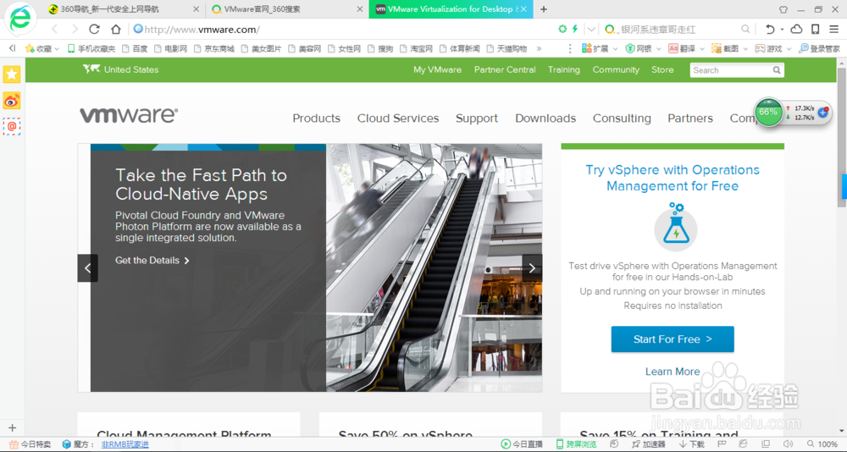
Task: Reload the page with the refresh icon
Action: [95, 29]
